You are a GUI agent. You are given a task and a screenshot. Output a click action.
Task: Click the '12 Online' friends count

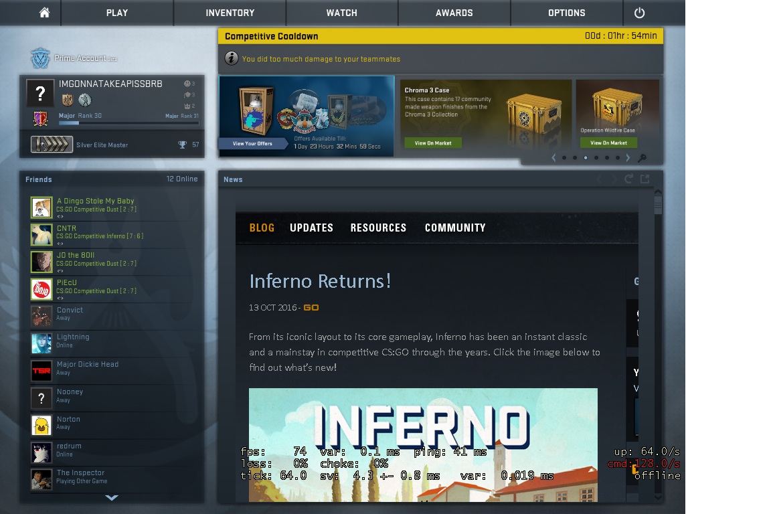[x=182, y=179]
